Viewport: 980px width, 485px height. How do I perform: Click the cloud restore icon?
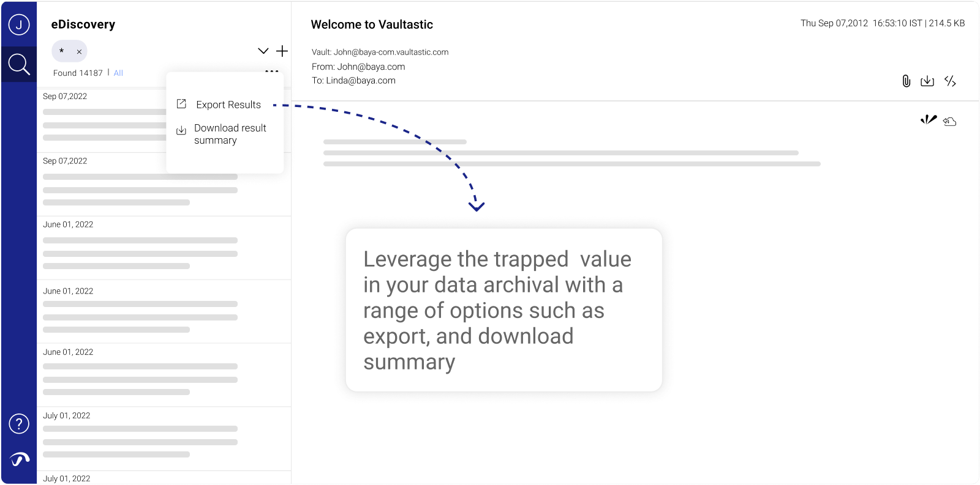[949, 121]
